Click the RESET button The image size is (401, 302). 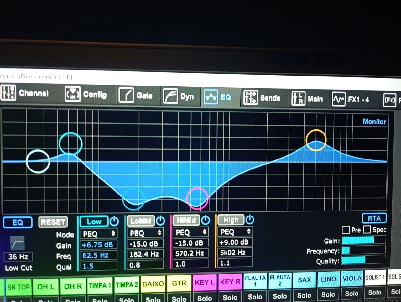[x=53, y=222]
